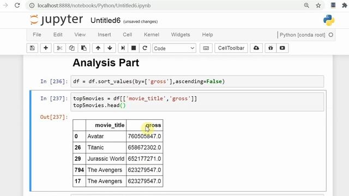Open the cell type dropdown showing Code
349x196 pixels.
tap(174, 48)
